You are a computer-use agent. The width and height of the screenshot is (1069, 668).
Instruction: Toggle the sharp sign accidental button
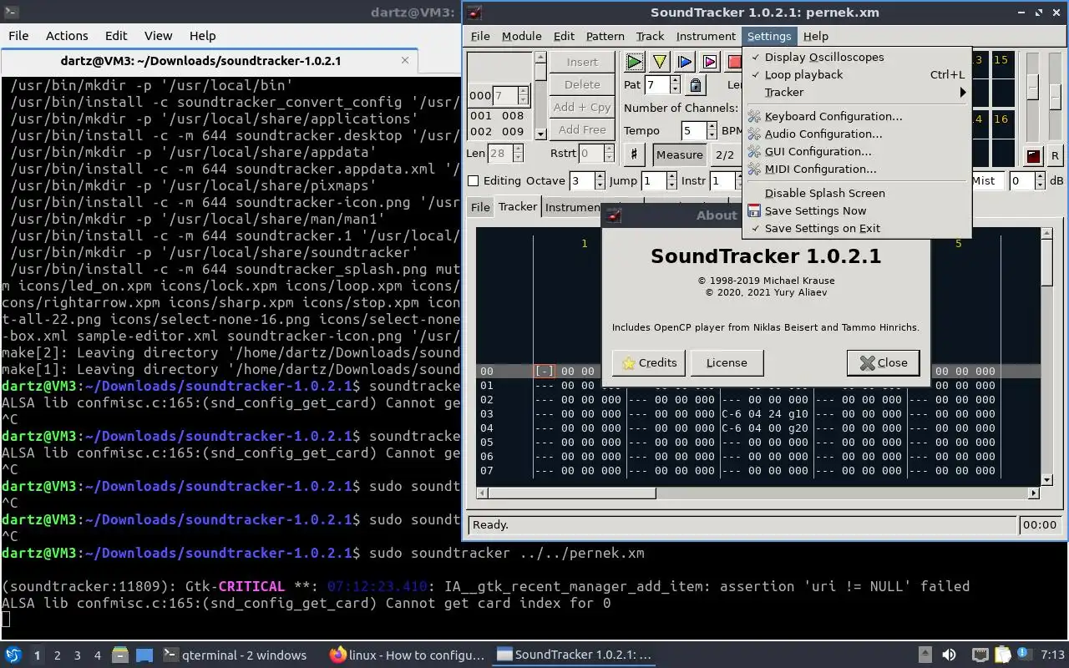pos(634,154)
